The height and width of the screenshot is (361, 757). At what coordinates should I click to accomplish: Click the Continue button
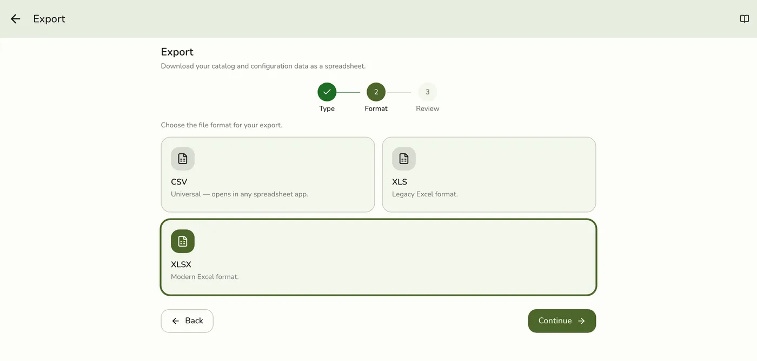[x=562, y=321]
